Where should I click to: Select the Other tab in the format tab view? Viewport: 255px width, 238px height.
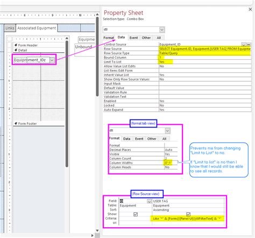click(x=152, y=139)
